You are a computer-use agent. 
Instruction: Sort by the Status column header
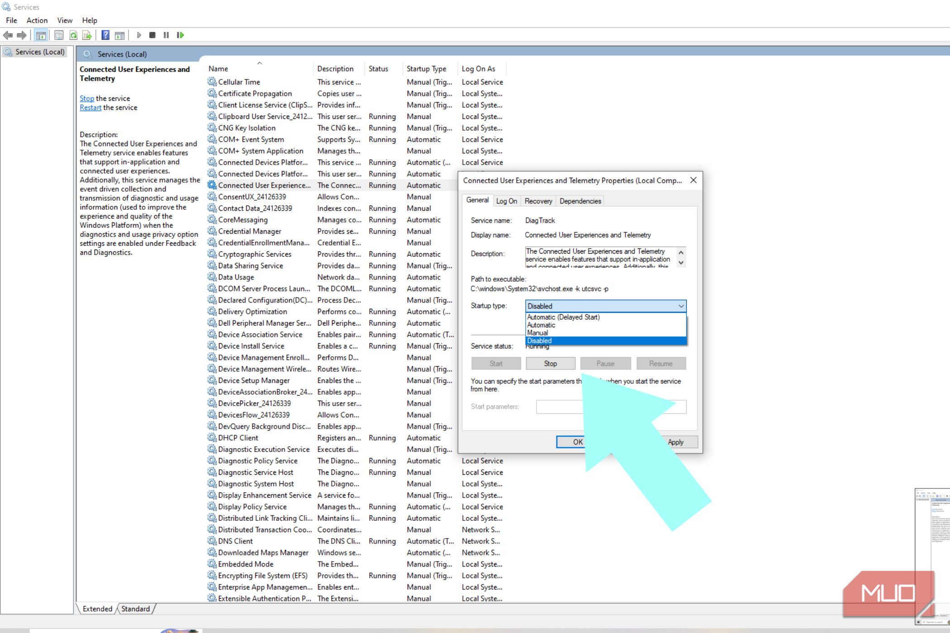(x=384, y=69)
